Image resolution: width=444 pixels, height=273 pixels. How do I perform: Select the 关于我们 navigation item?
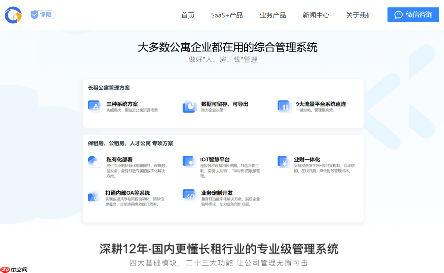coord(359,15)
